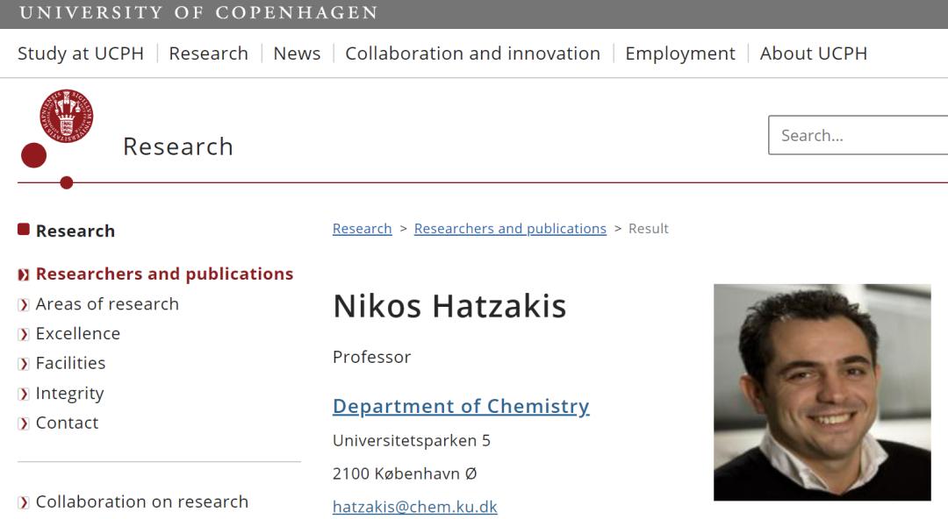Click the arrow icon beside Excellence
Screen dimensions: 948x519
[24, 335]
